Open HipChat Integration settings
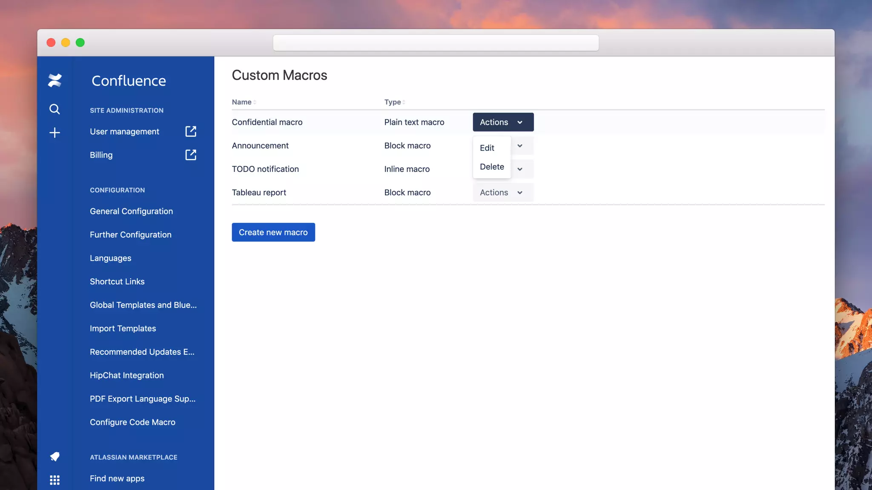This screenshot has height=490, width=872. 126,376
